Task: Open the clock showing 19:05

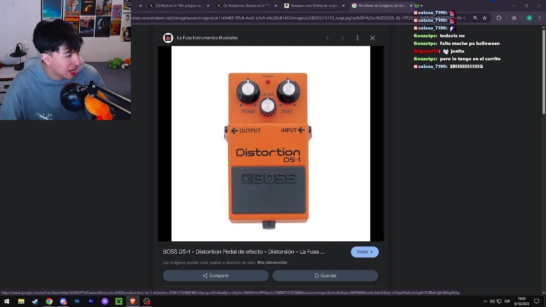Action: tap(521, 301)
